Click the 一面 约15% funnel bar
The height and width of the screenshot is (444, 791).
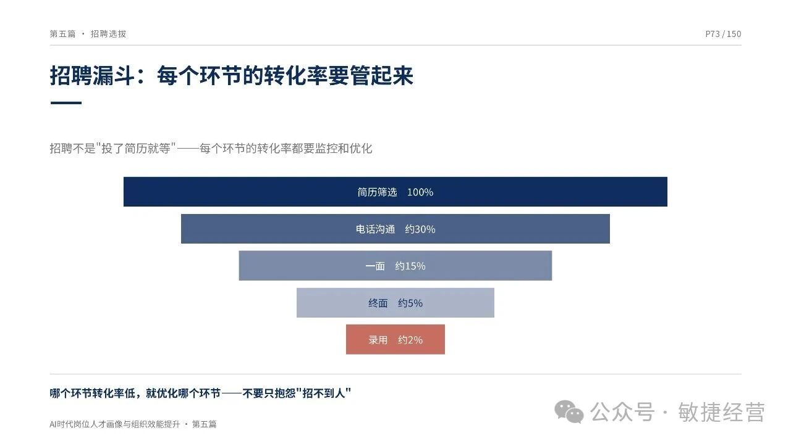coord(395,266)
